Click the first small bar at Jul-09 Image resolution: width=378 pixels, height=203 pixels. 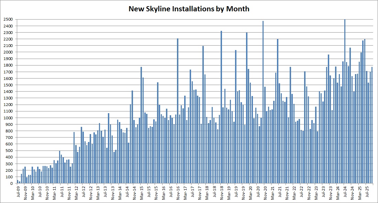[18, 181]
